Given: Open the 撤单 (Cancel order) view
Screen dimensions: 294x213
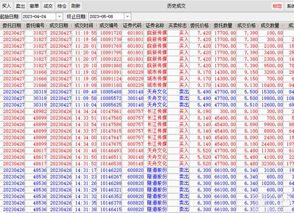Looking at the screenshot, I should [34, 6].
